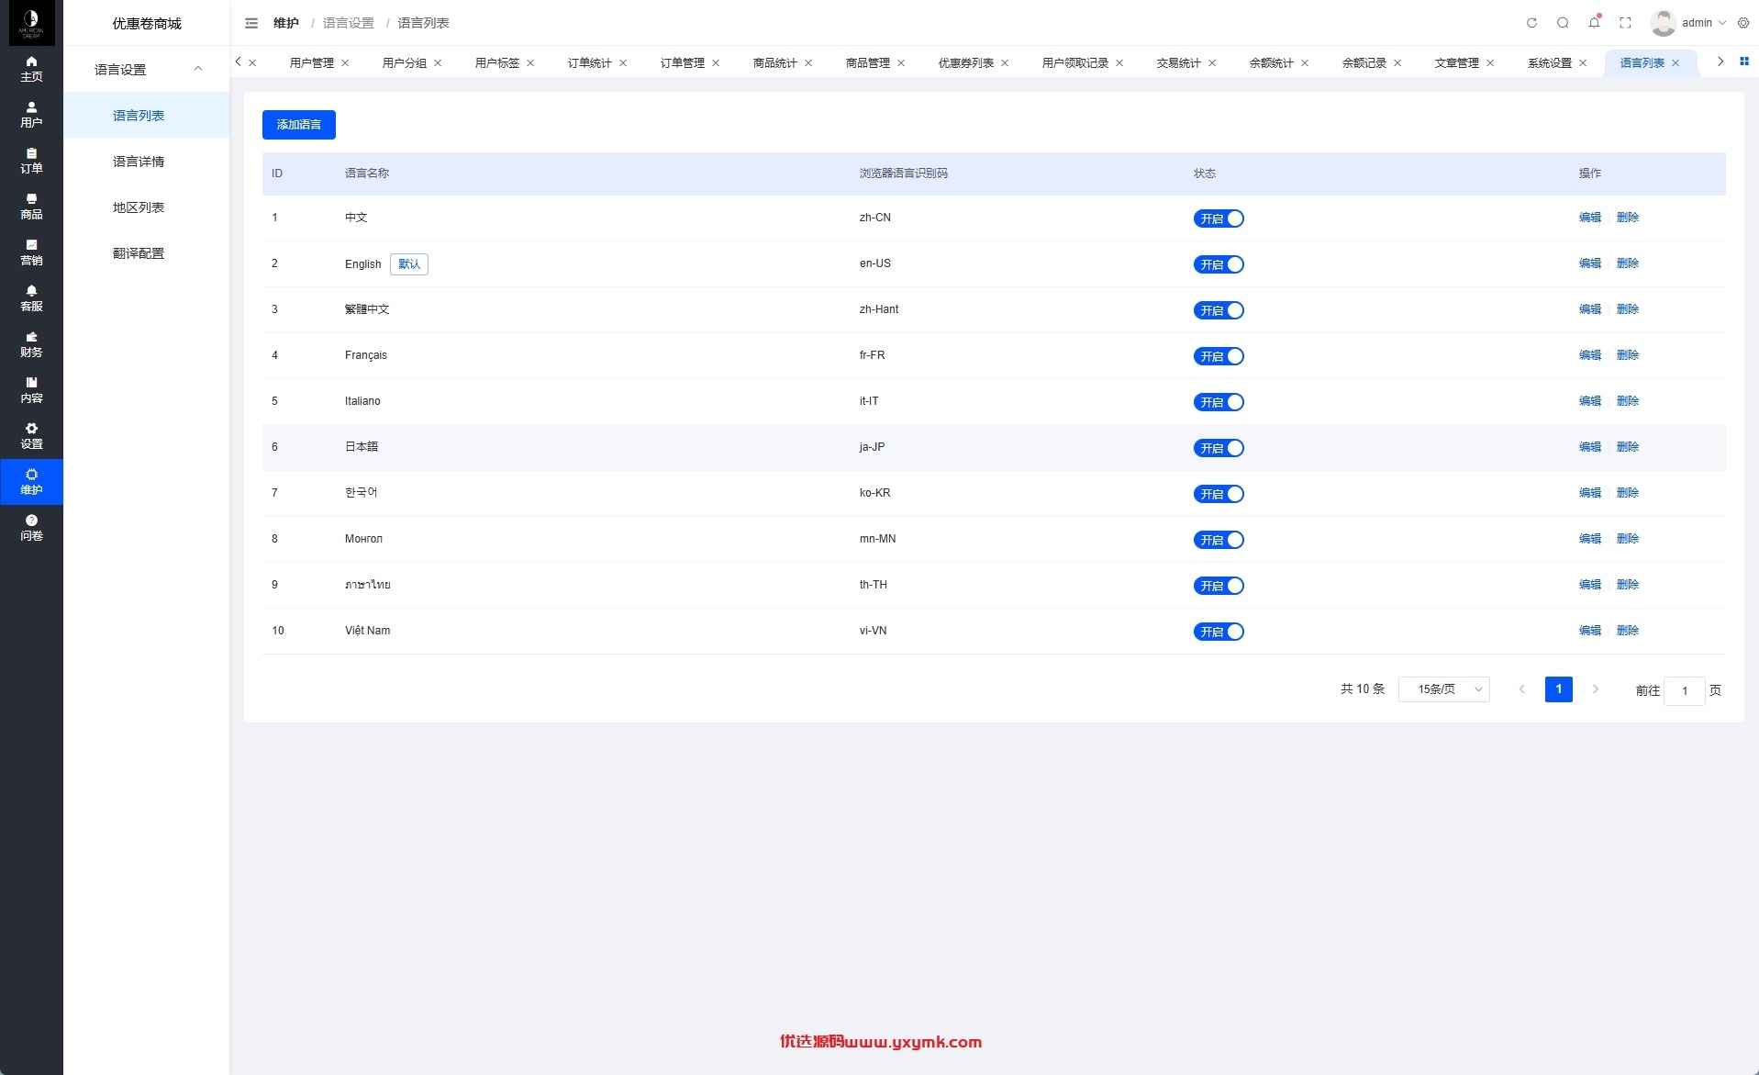Click the page jump number input field
The width and height of the screenshot is (1759, 1075).
point(1685,690)
